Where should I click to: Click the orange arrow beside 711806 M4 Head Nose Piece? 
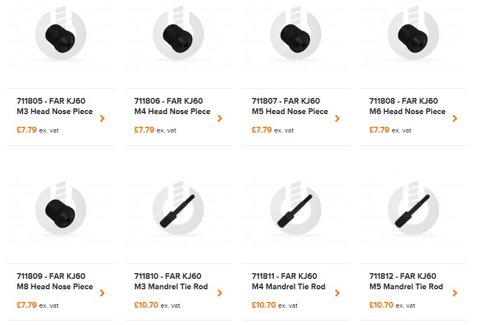point(220,119)
